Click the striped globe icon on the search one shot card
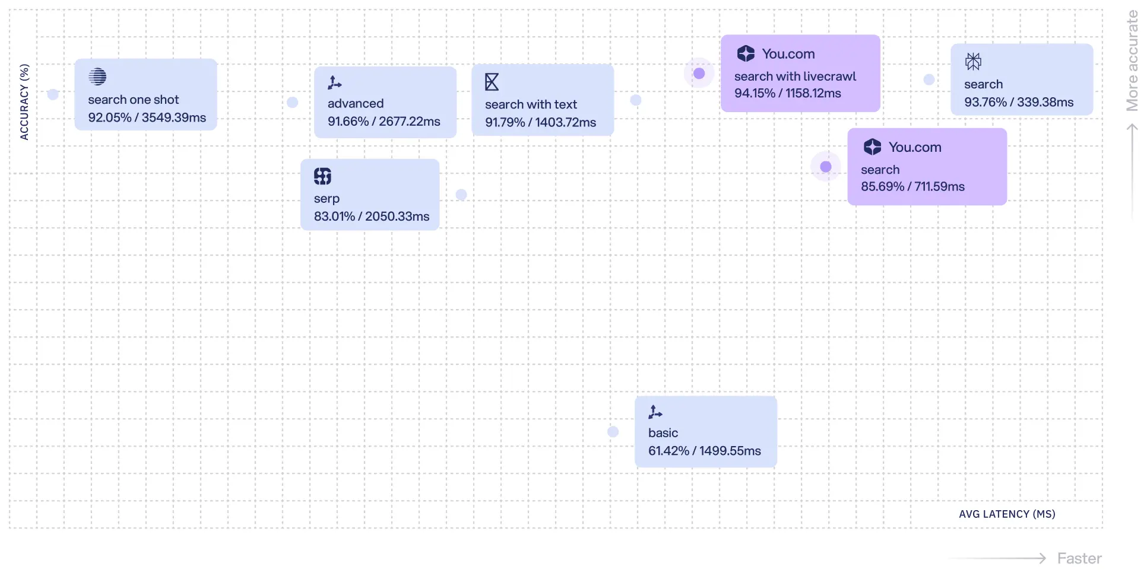 pyautogui.click(x=97, y=77)
